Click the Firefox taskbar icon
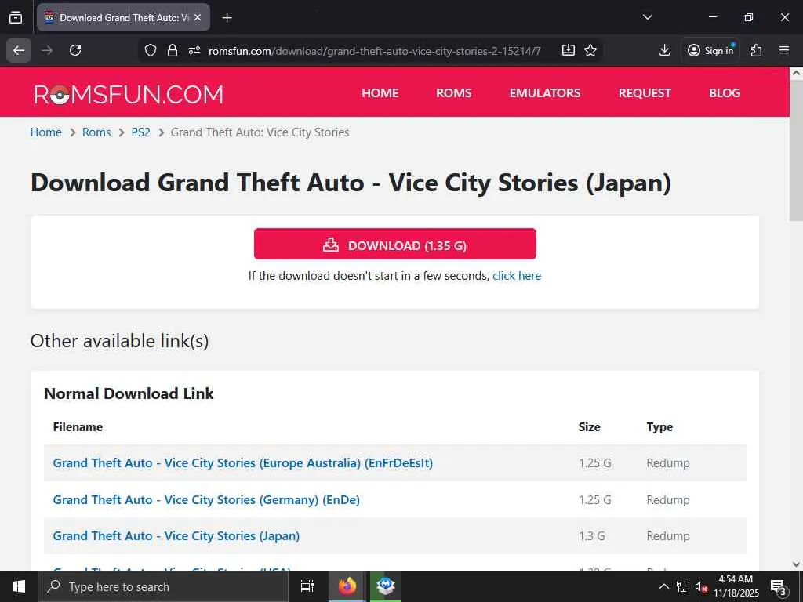The image size is (803, 602). (347, 586)
